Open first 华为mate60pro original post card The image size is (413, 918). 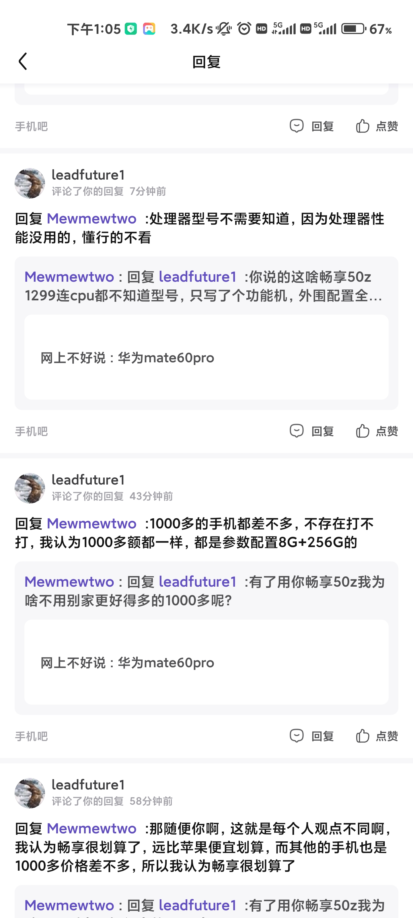tap(206, 357)
